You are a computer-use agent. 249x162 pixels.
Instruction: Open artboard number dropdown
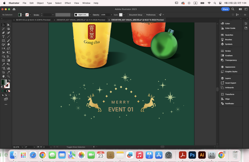tap(51, 147)
